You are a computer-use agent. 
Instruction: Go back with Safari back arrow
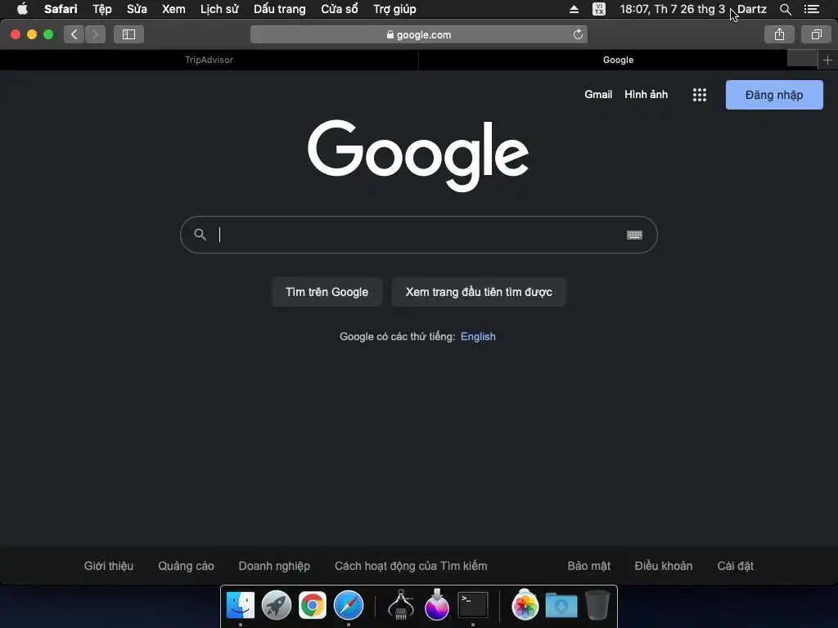click(74, 34)
